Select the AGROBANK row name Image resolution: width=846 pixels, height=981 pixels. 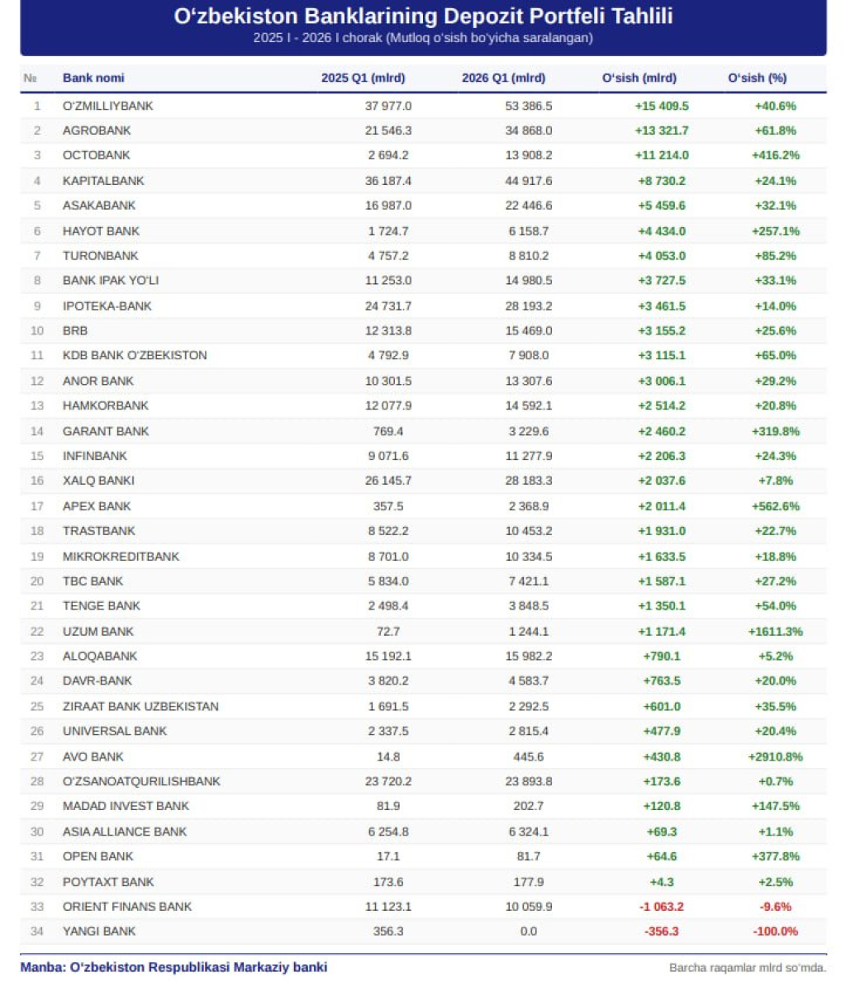click(x=97, y=130)
